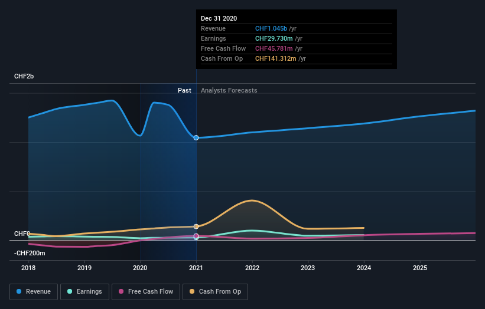Click the Analysts Forecasts label

click(x=229, y=90)
